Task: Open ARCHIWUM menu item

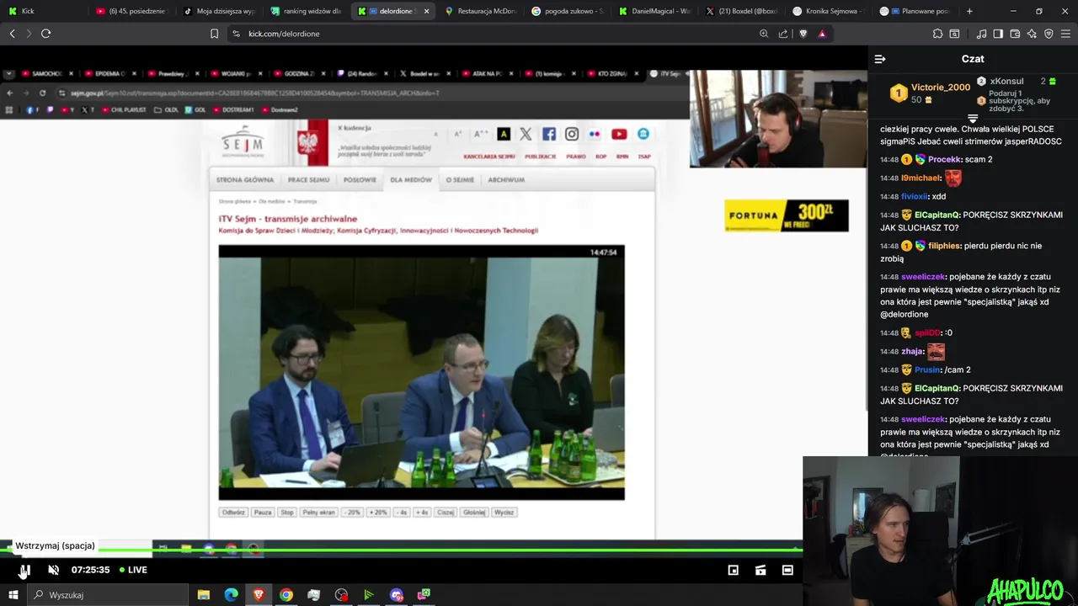Action: [506, 180]
